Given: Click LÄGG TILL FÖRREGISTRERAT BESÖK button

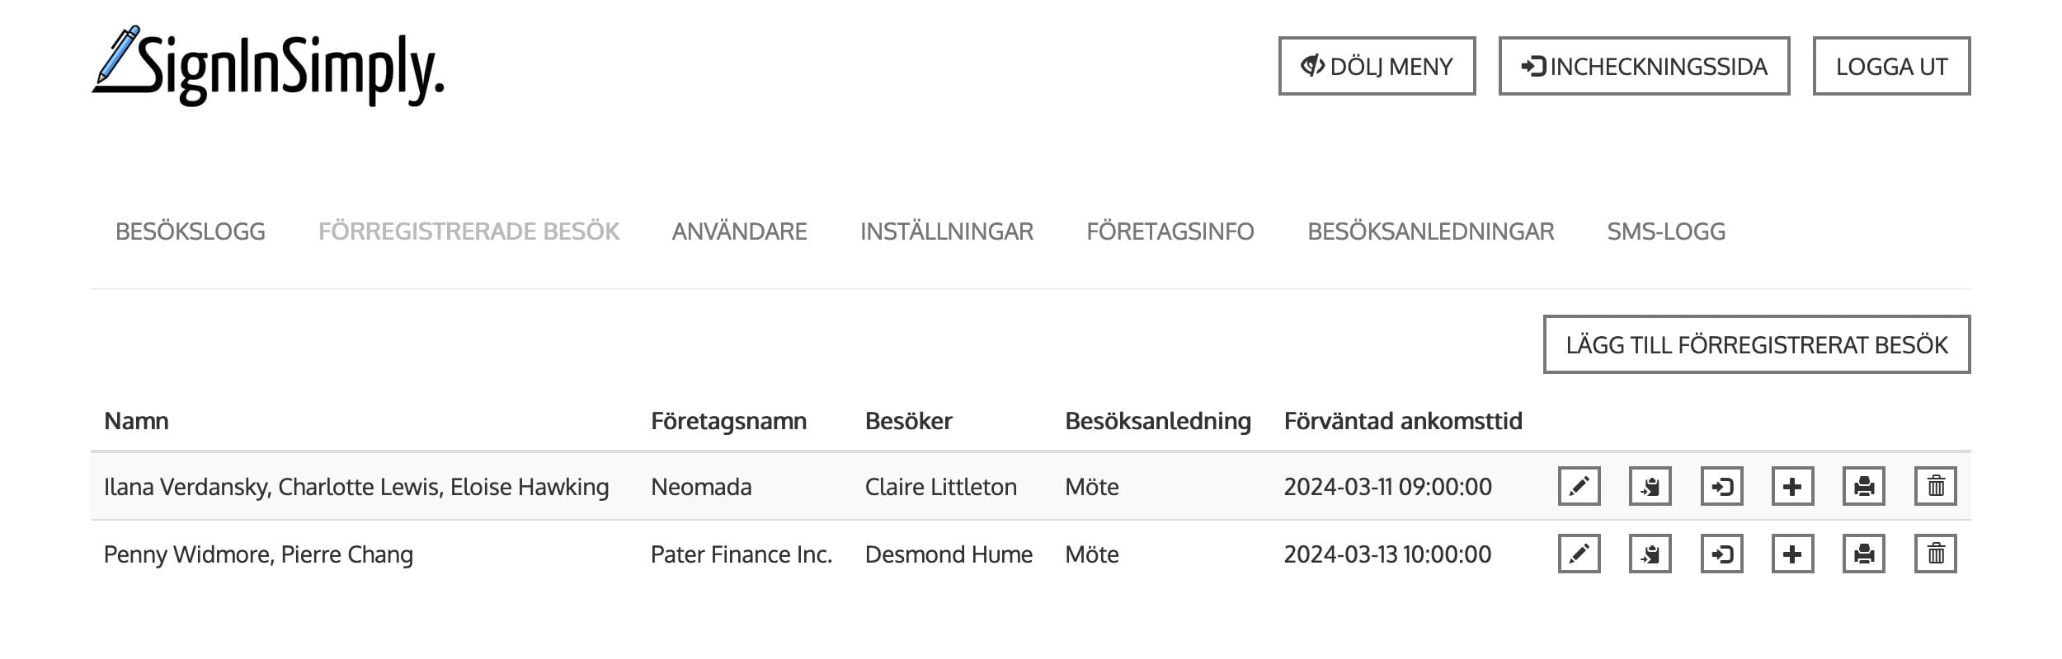Looking at the screenshot, I should pyautogui.click(x=1756, y=344).
